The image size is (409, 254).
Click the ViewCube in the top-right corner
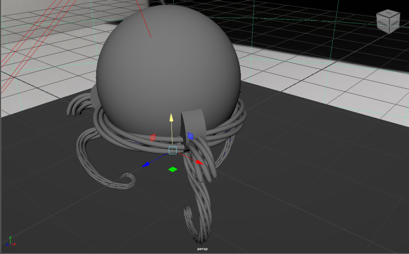[x=387, y=21]
